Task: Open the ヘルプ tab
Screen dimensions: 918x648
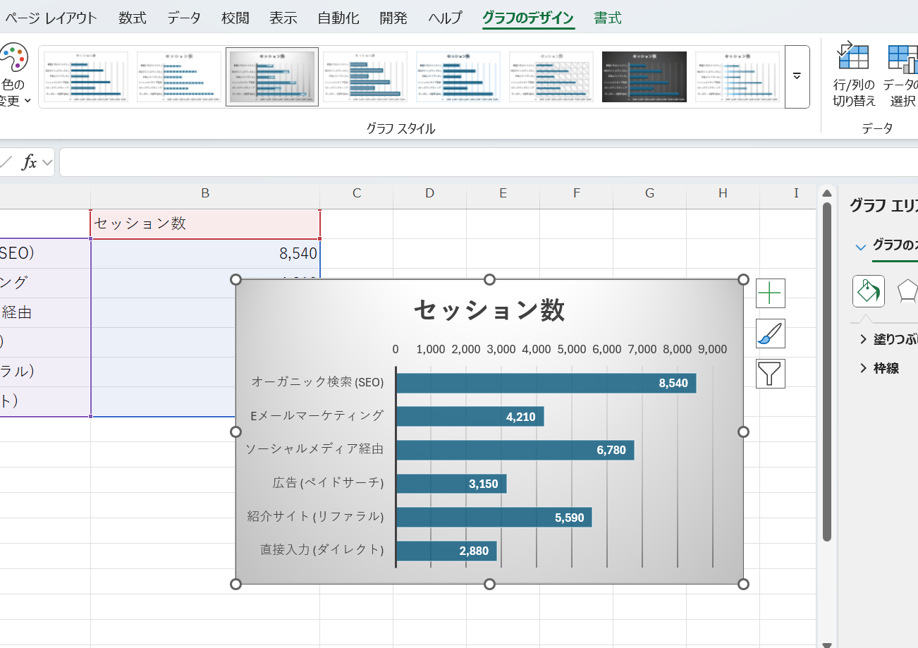Action: click(445, 18)
